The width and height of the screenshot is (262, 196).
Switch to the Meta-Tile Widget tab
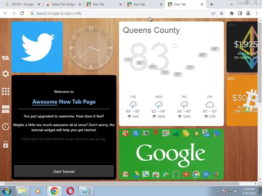click(63, 4)
